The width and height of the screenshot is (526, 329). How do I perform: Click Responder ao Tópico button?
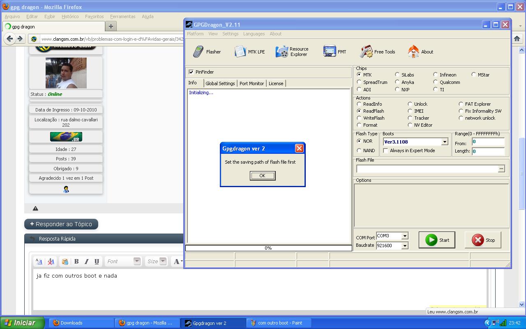(x=61, y=224)
